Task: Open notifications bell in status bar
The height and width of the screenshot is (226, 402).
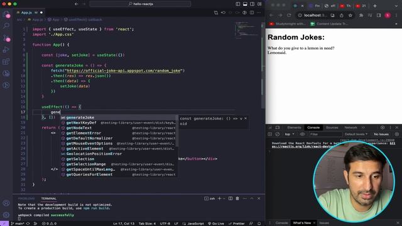Action: coord(259,223)
